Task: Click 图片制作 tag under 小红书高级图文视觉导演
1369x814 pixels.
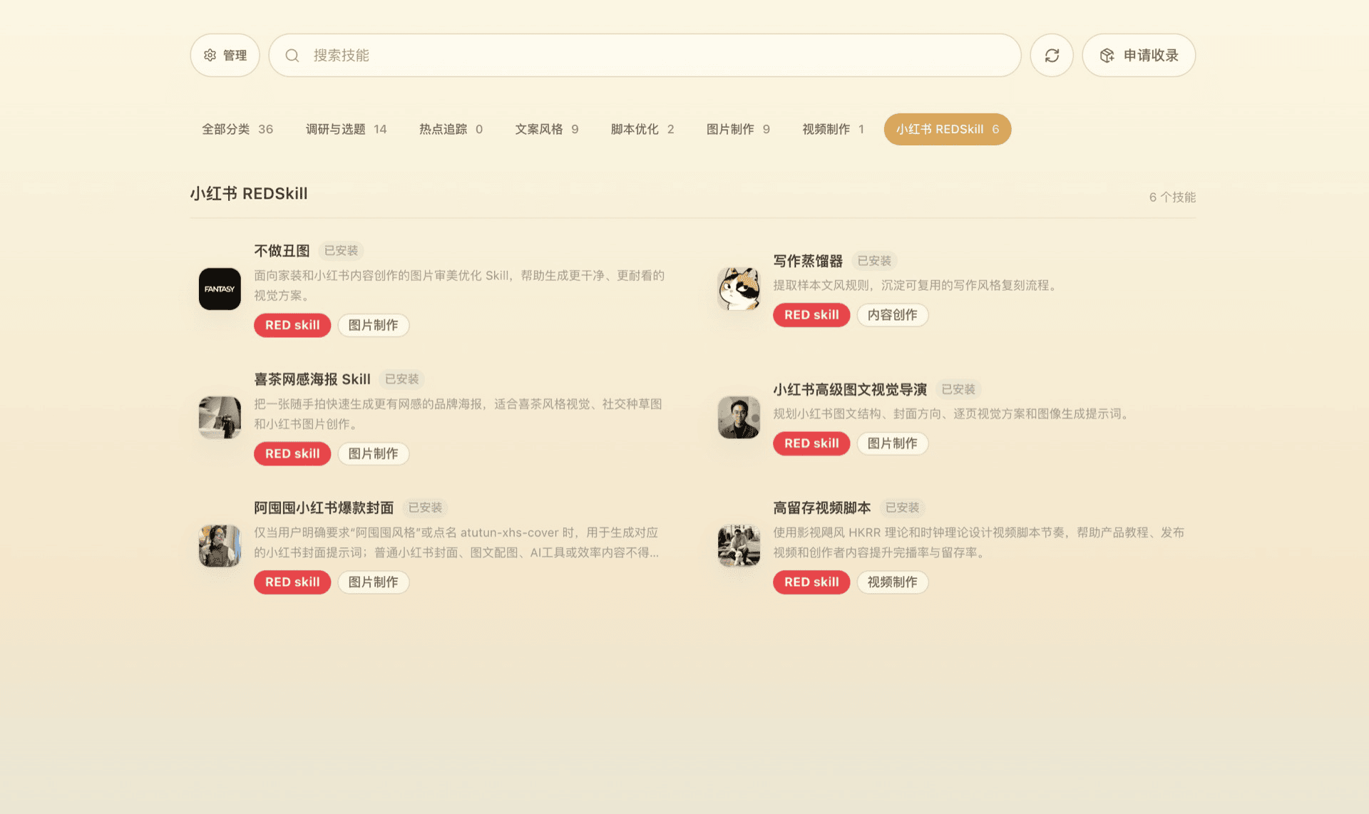Action: coord(892,443)
